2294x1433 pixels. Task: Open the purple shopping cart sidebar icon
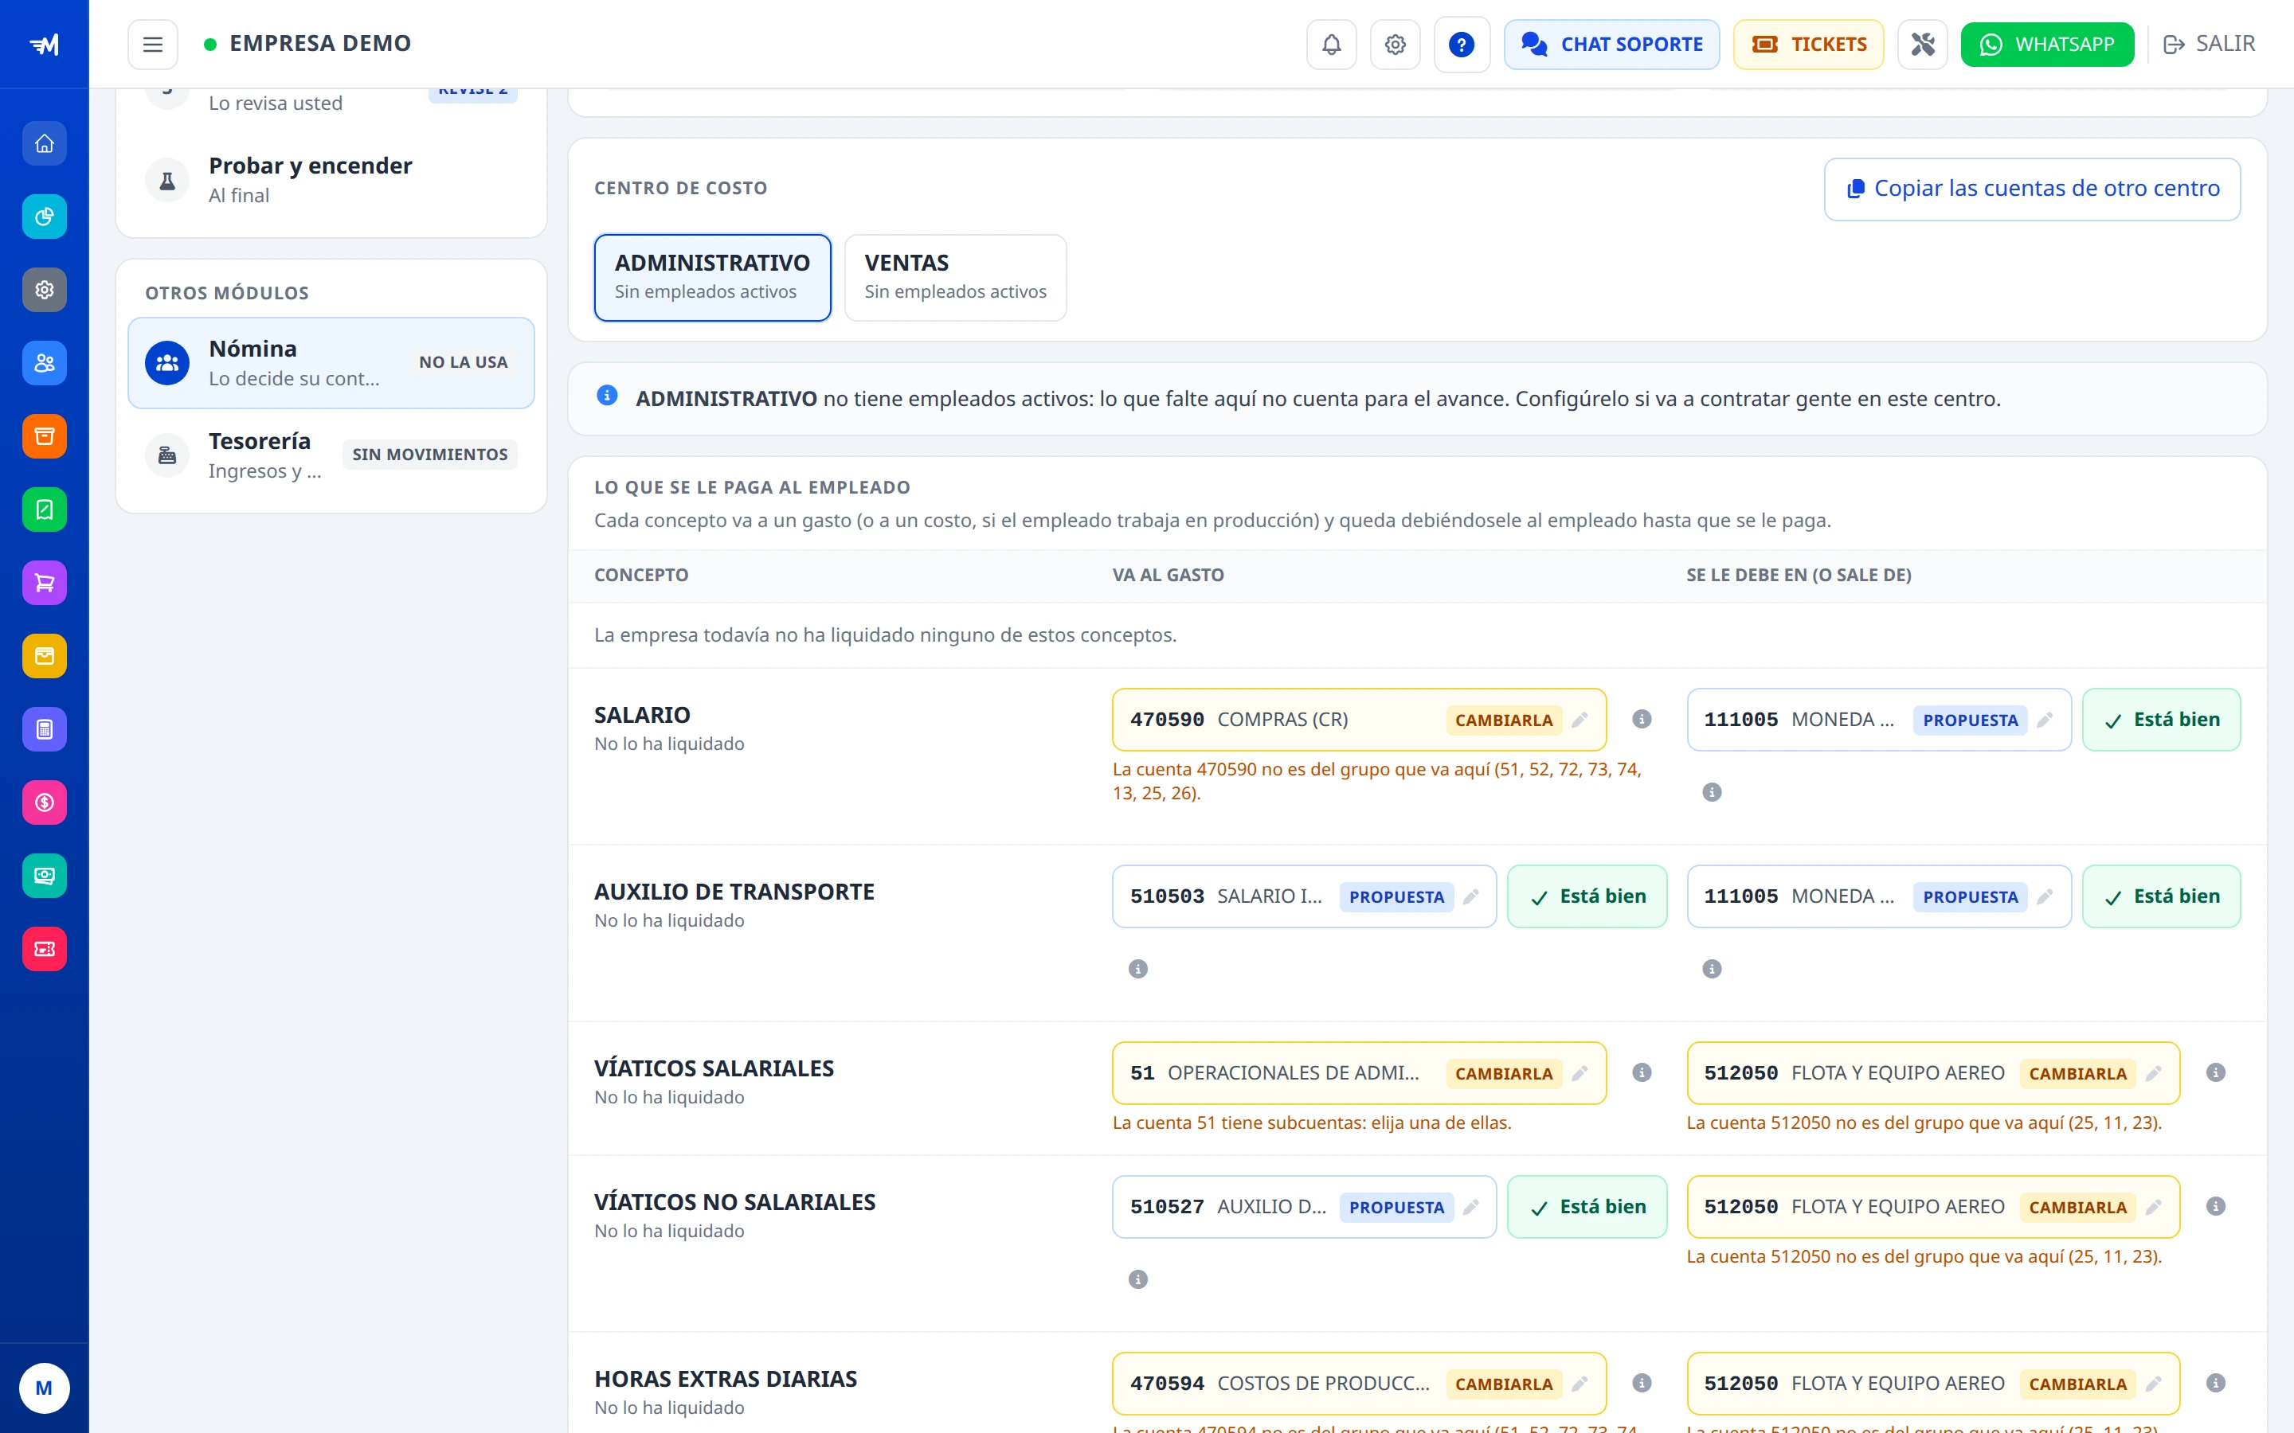click(45, 583)
